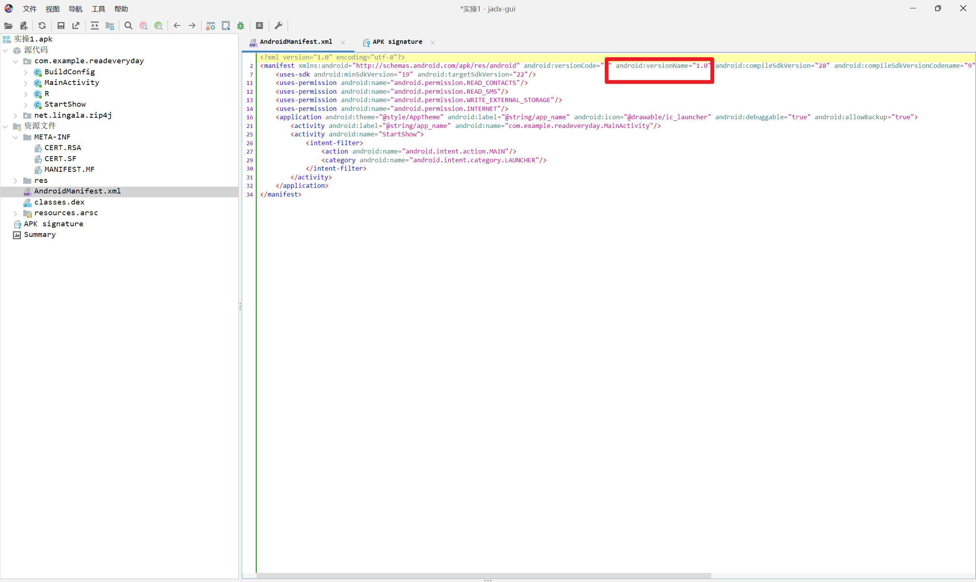Select BuildConfig class in tree
Image resolution: width=976 pixels, height=582 pixels.
click(x=69, y=72)
